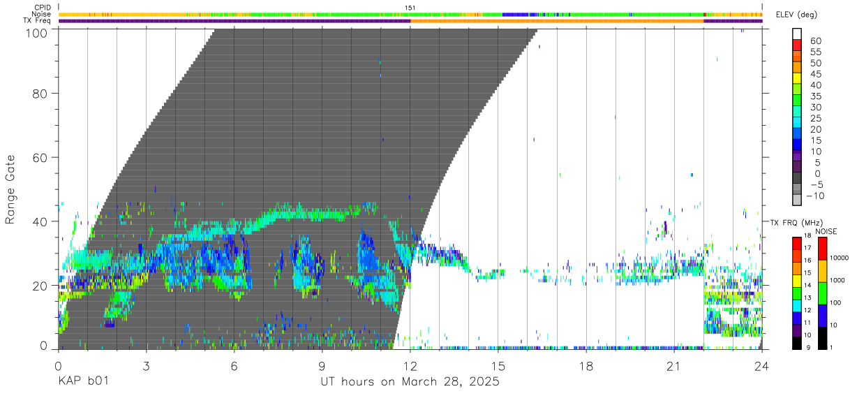Pick the red 17–18 MHz TX FRQ segment
Screen dimensions: 857x396
(x=797, y=244)
